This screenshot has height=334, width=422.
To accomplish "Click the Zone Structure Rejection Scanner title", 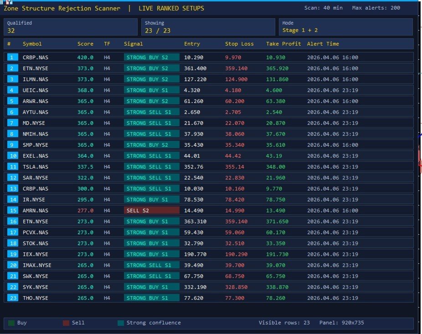I will tap(62, 8).
